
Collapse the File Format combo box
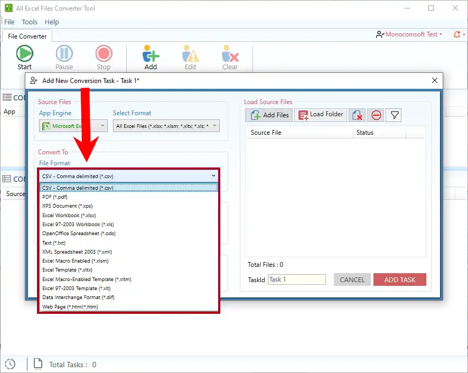pyautogui.click(x=129, y=176)
